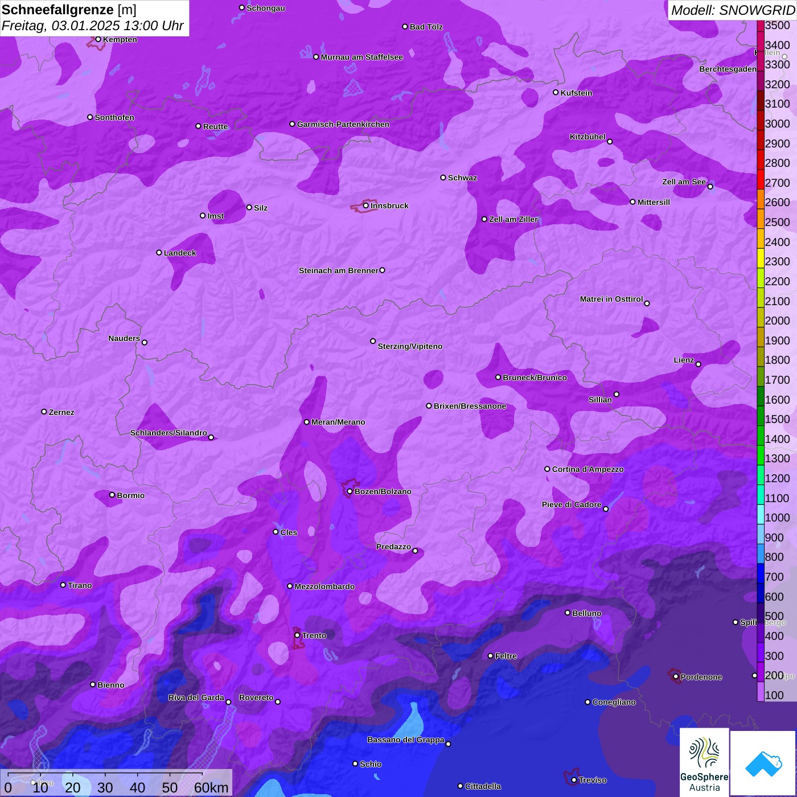Click the Tirano location dot
This screenshot has height=797, width=797.
pos(63,585)
